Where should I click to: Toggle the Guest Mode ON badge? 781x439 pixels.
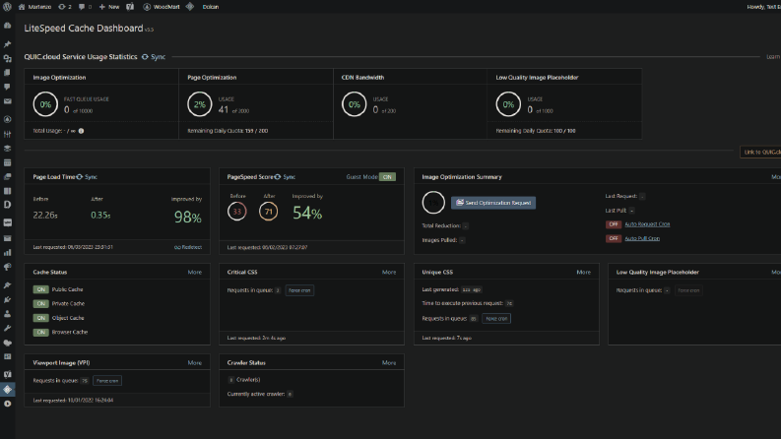[x=387, y=177]
